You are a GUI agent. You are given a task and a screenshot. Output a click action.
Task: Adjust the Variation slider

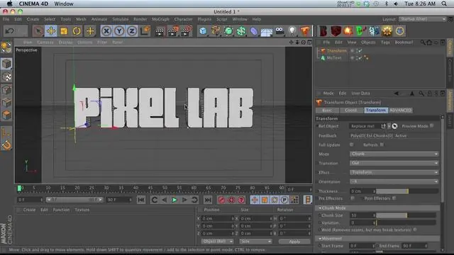click(406, 223)
